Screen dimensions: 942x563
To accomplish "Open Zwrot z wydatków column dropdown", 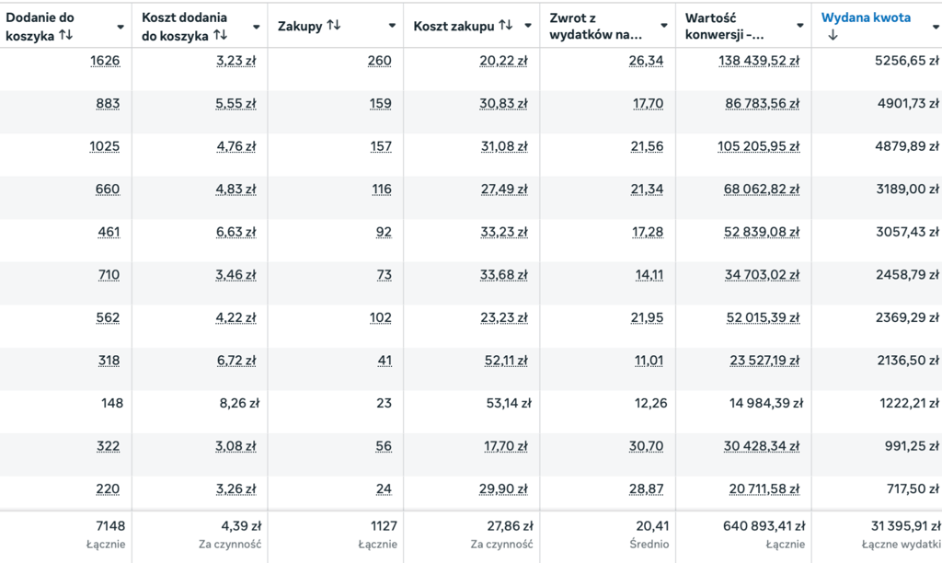I will (664, 27).
